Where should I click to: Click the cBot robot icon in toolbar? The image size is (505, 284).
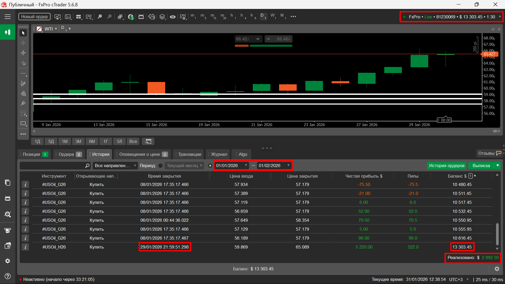(x=141, y=17)
